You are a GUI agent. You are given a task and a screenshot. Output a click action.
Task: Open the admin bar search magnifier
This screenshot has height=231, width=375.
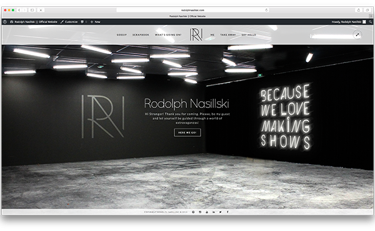tap(370, 22)
